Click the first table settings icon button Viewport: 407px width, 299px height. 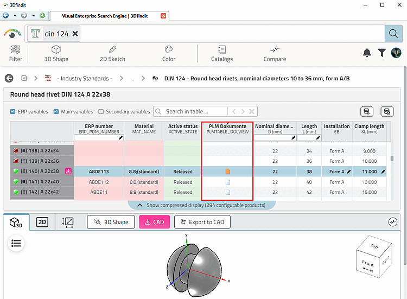(x=367, y=112)
